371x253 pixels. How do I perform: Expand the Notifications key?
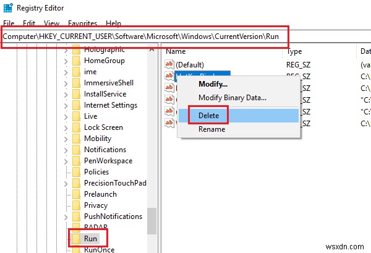66,150
